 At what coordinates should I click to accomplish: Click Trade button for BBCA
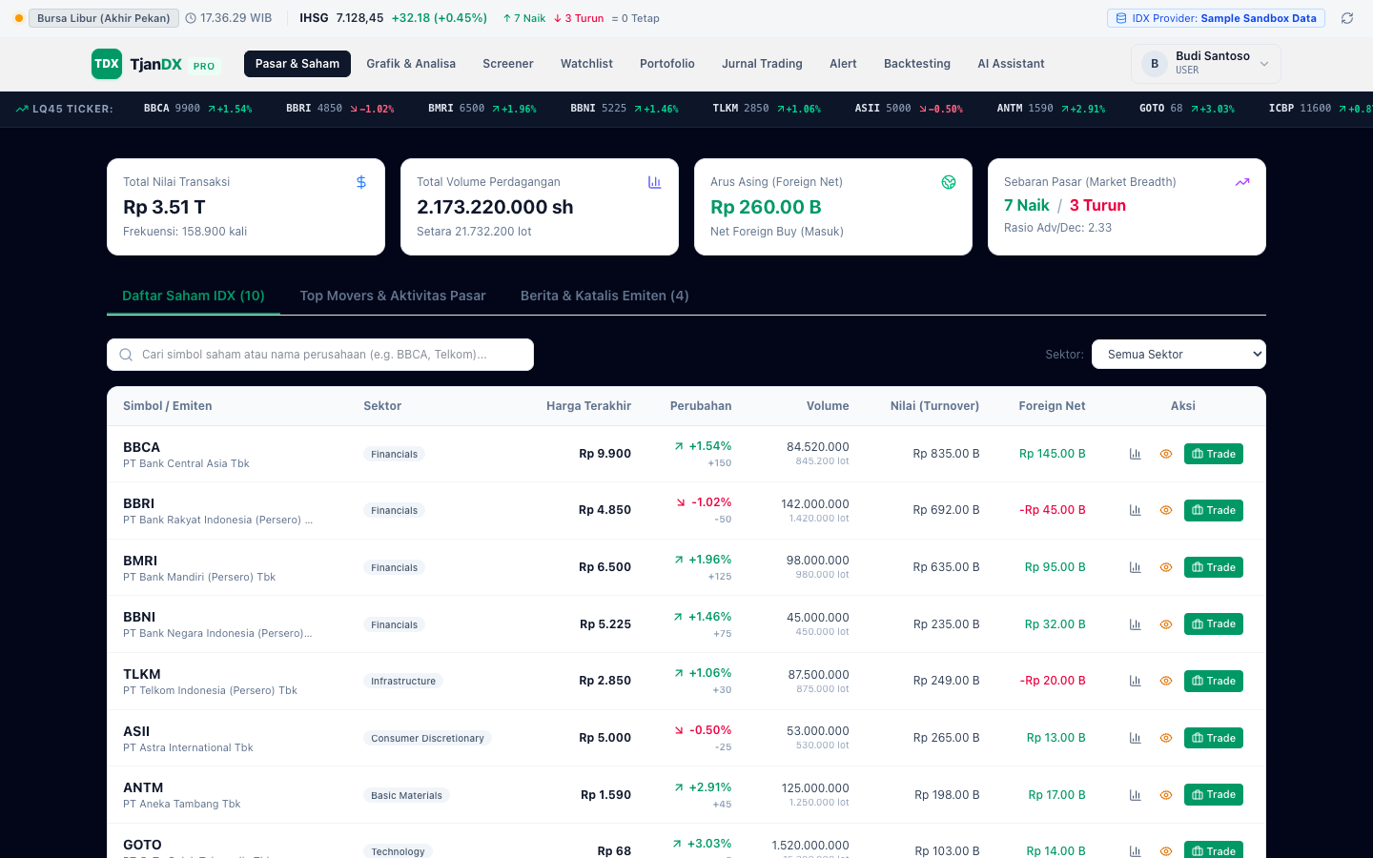pyautogui.click(x=1214, y=454)
